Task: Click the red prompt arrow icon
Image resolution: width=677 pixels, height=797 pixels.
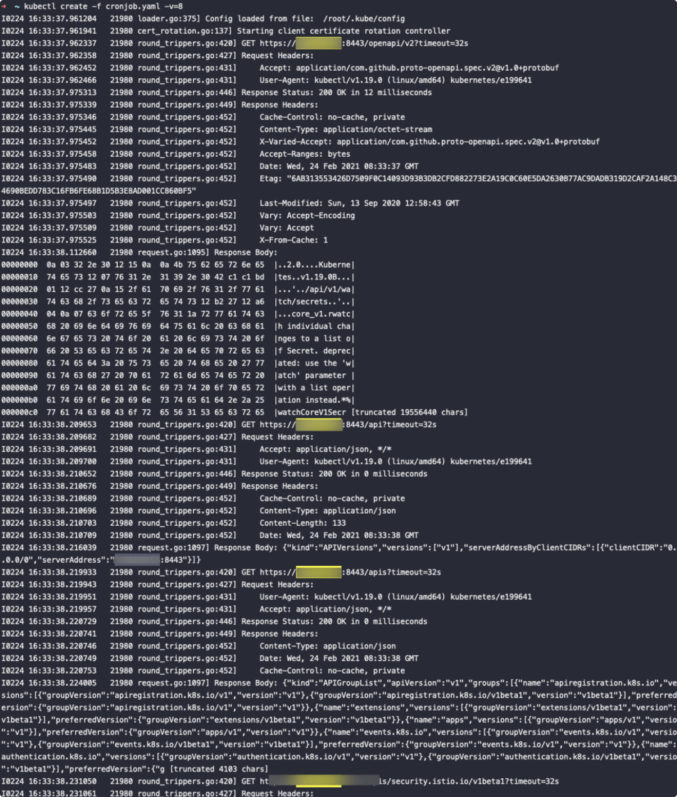Action: 4,6
